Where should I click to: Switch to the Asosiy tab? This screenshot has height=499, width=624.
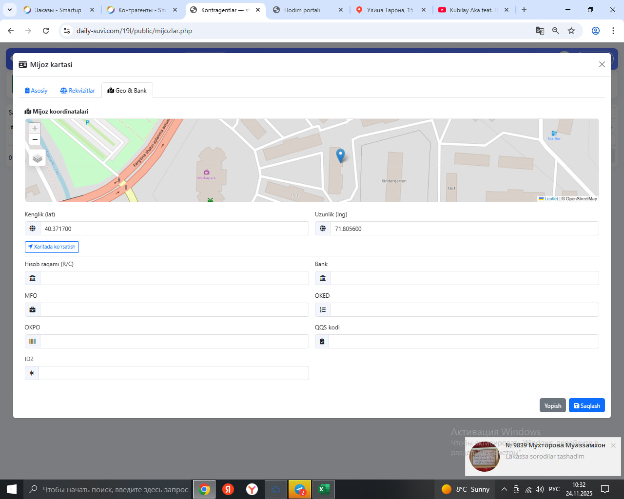point(36,91)
